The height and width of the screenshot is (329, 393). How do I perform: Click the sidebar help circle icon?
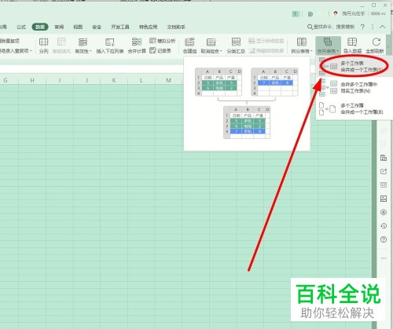tap(384, 239)
